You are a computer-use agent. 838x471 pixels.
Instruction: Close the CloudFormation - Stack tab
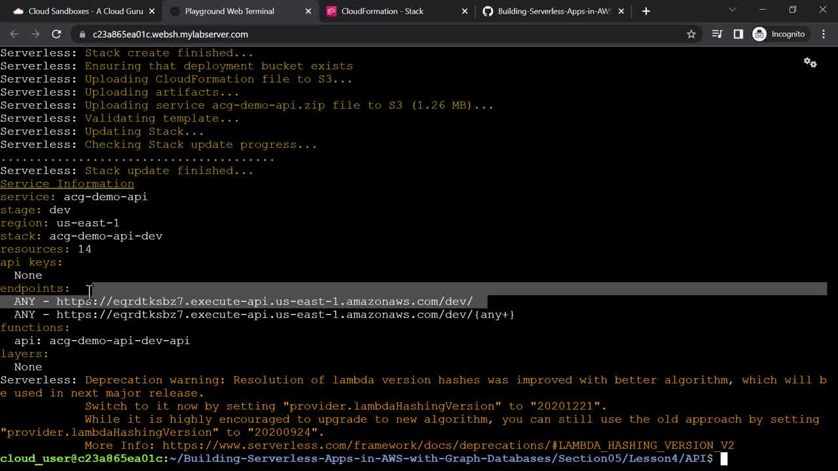[x=465, y=11]
